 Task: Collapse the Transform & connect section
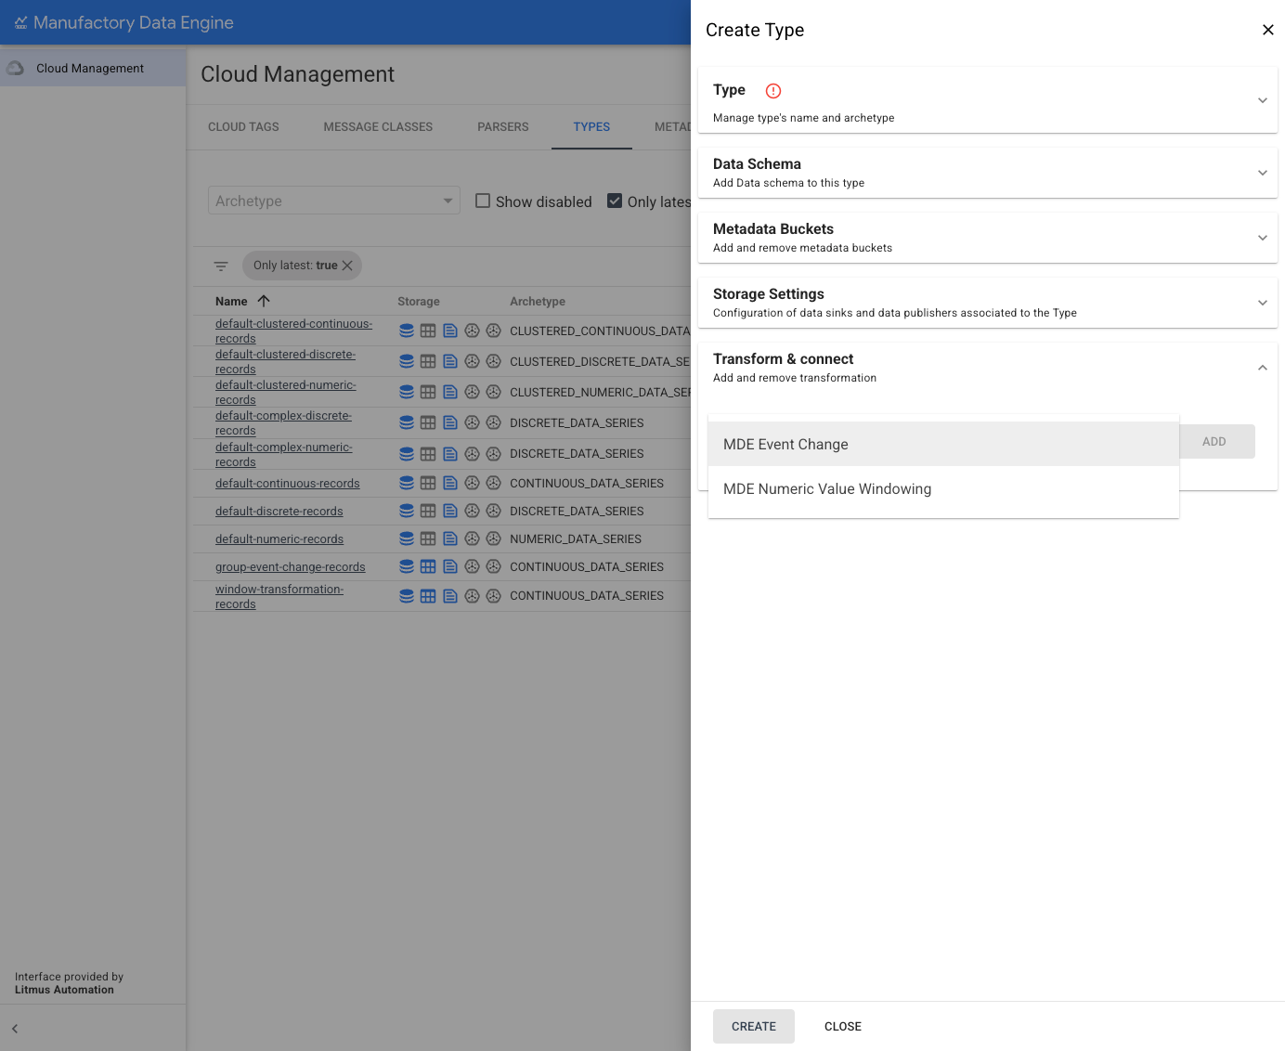point(1262,368)
